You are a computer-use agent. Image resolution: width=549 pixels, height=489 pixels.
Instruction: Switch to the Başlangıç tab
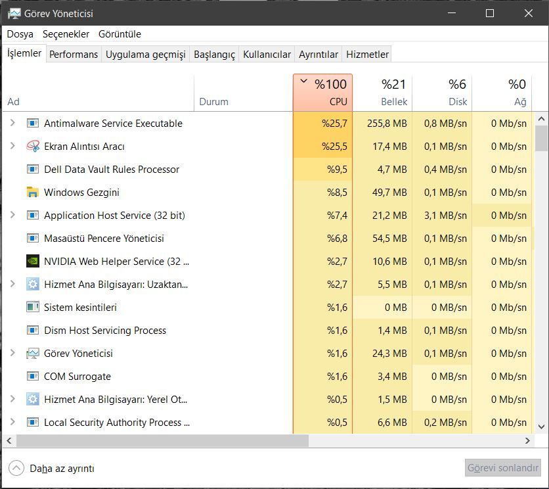coord(214,55)
